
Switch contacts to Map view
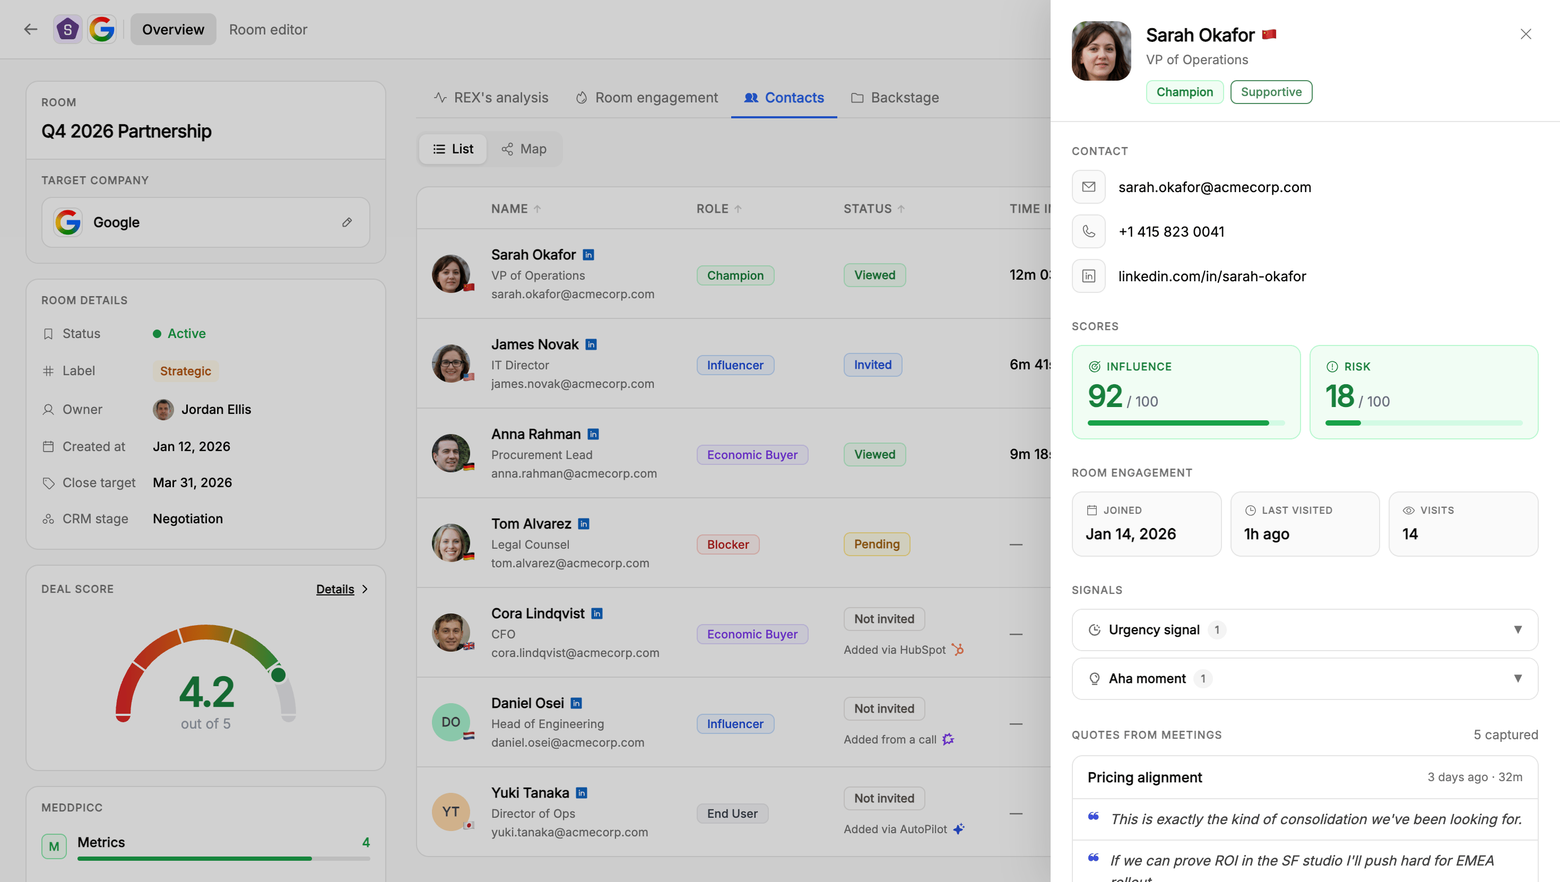[524, 149]
